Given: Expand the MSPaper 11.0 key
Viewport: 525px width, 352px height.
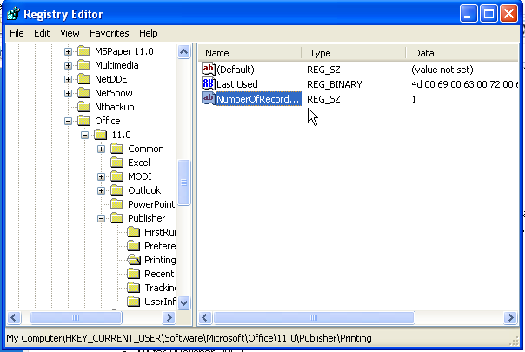Looking at the screenshot, I should click(68, 51).
